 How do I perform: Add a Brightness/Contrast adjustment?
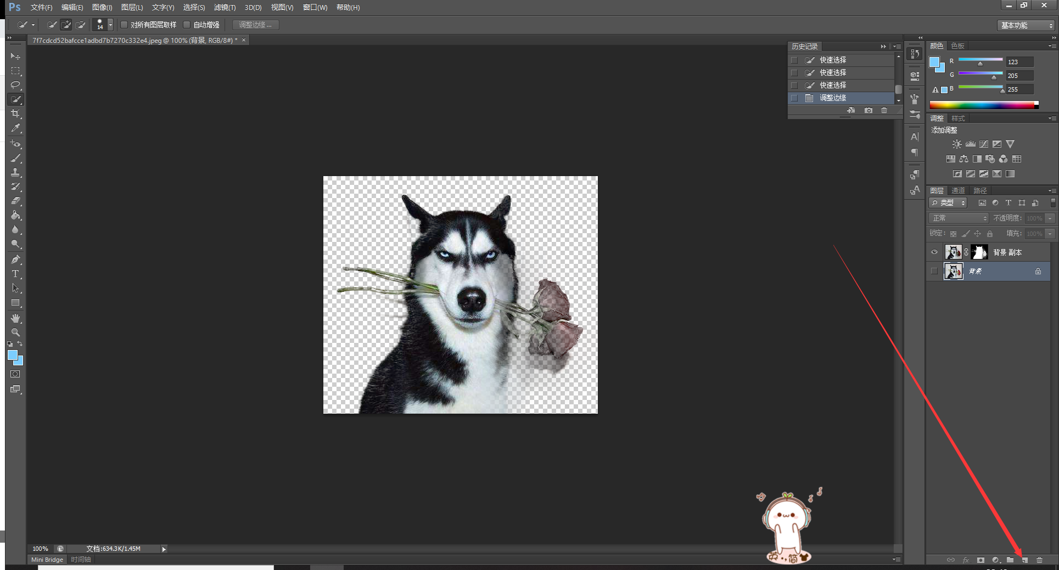click(957, 144)
